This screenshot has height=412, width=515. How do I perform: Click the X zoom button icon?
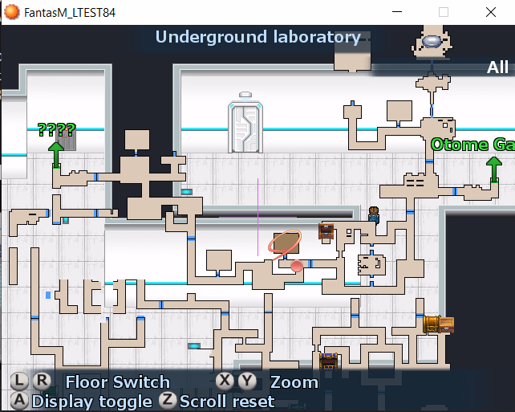[x=226, y=381]
